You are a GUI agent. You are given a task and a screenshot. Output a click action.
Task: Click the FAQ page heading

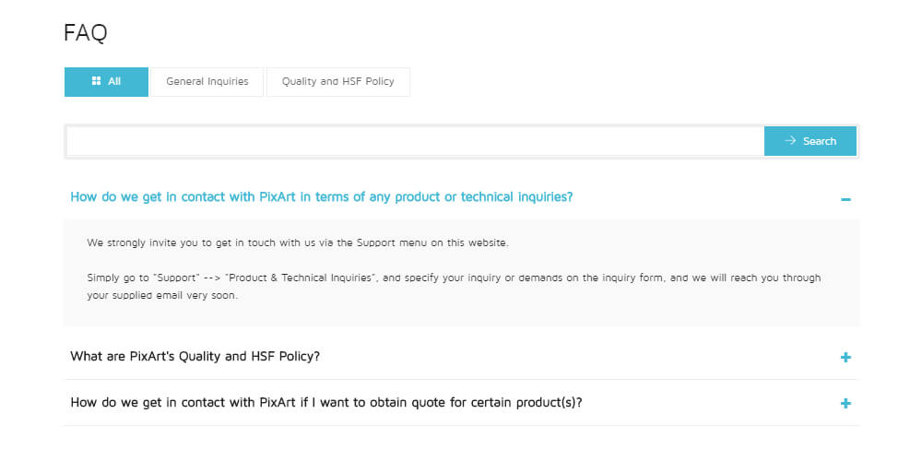(x=86, y=33)
